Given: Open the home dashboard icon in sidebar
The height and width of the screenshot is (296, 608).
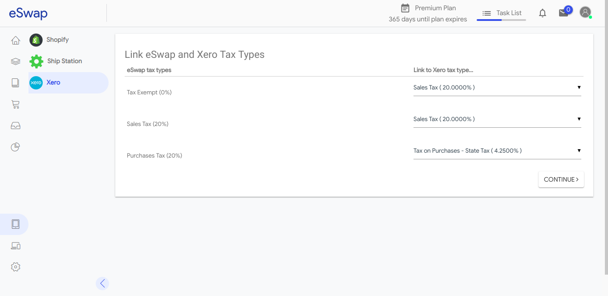Looking at the screenshot, I should click(16, 40).
